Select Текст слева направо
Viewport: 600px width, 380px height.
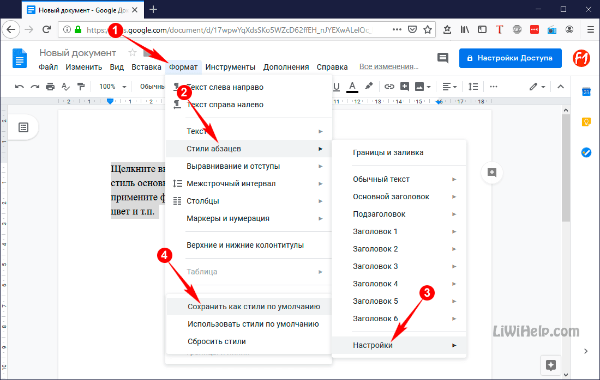pyautogui.click(x=249, y=87)
